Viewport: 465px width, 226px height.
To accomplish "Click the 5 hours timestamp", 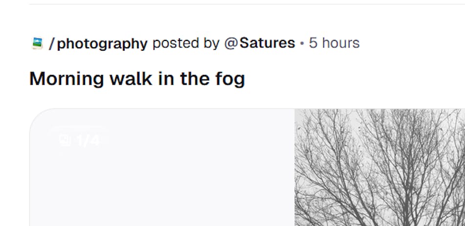I will [x=334, y=43].
